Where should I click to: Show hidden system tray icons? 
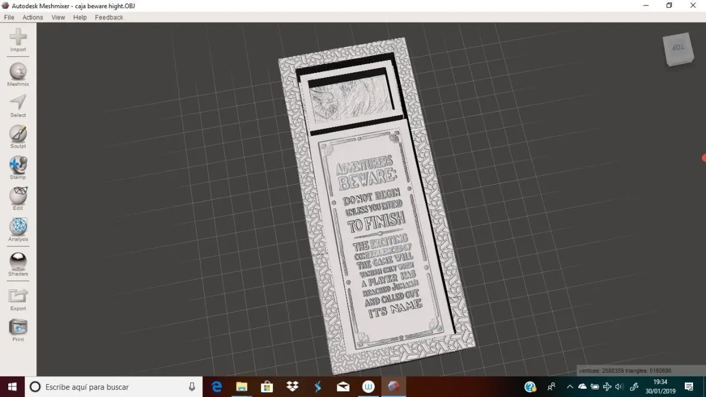click(570, 386)
